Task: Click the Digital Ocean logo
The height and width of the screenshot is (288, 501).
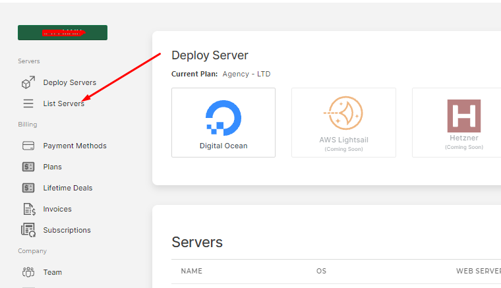Action: (x=223, y=118)
